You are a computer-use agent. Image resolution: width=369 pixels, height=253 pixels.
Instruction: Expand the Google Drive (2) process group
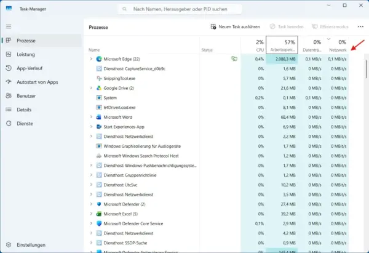point(91,88)
